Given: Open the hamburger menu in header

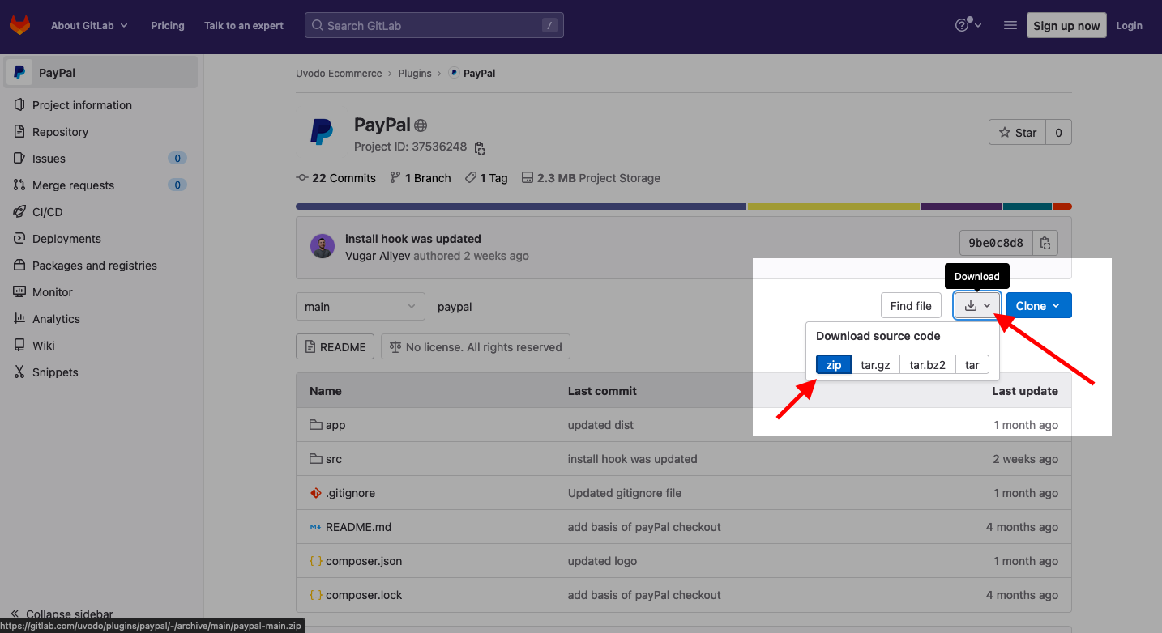Looking at the screenshot, I should [1010, 26].
